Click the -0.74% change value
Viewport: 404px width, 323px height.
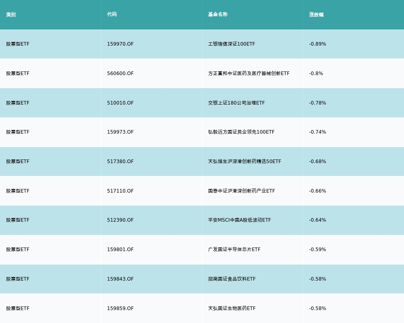pyautogui.click(x=318, y=132)
